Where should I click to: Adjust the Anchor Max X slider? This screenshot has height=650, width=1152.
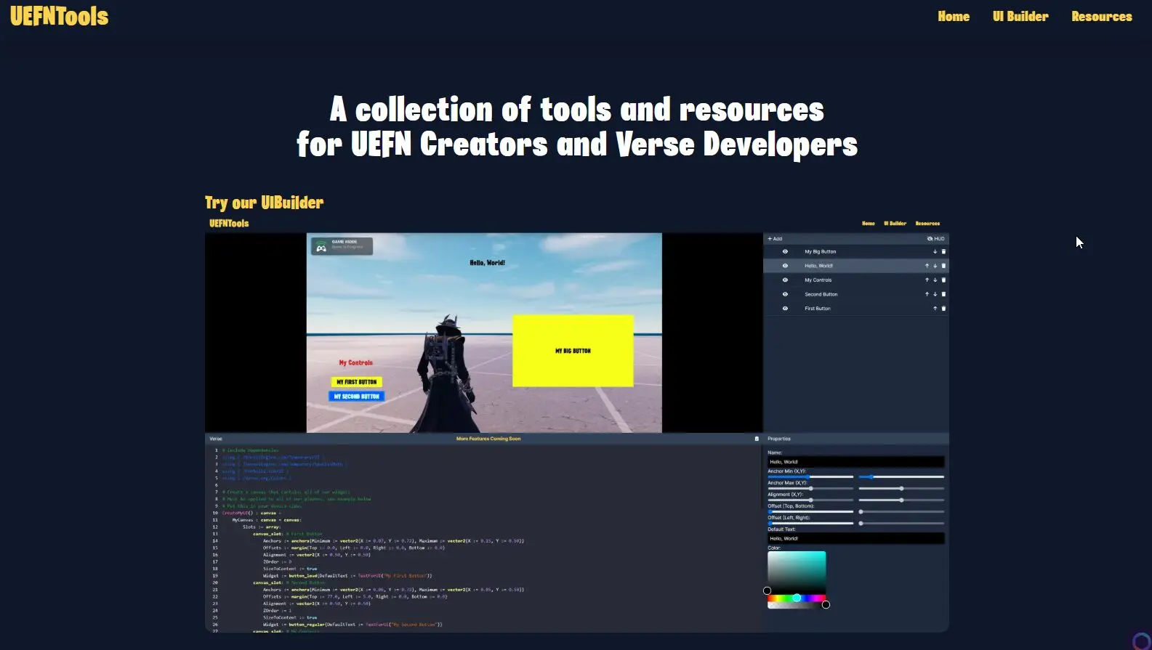point(810,489)
